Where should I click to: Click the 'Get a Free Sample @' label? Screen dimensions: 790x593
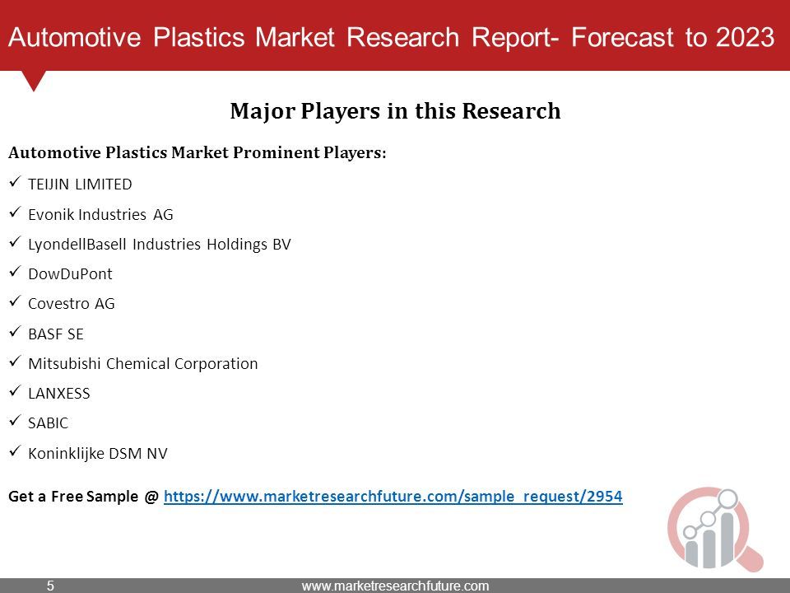click(84, 496)
